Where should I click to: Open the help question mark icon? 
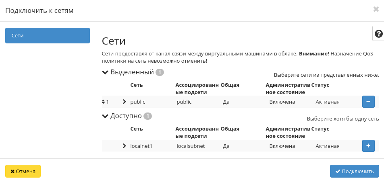[378, 34]
